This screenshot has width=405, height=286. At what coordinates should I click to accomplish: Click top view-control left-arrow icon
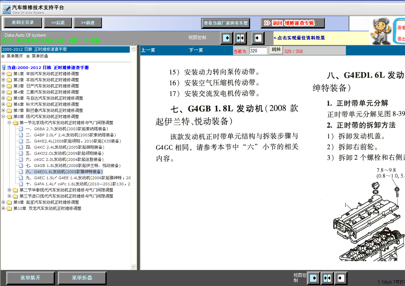coord(258,38)
